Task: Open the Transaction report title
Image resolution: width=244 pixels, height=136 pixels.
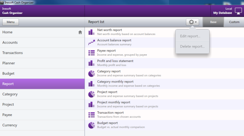Action: coord(110,112)
